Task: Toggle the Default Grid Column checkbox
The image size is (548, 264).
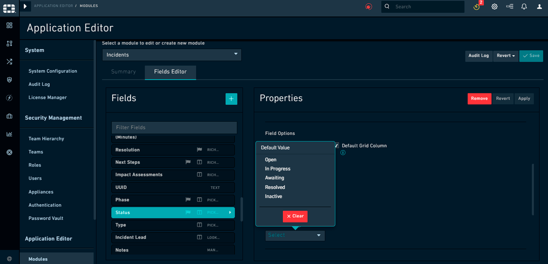Action: point(336,145)
